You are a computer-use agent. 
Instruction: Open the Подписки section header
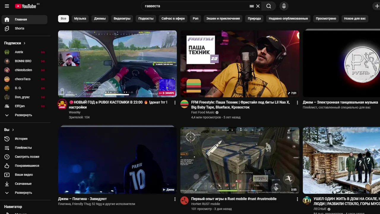pyautogui.click(x=15, y=43)
